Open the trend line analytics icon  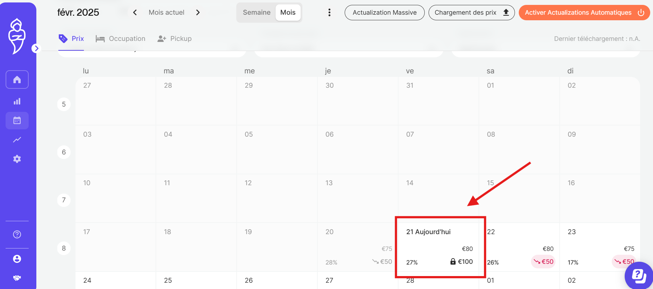coord(17,140)
